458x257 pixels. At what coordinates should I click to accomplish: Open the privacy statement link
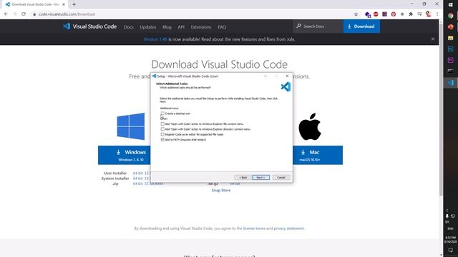pos(289,228)
